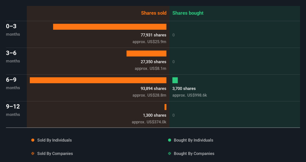Select the Shares sold column header
Viewport: 306px width, 162px height.
154,13
